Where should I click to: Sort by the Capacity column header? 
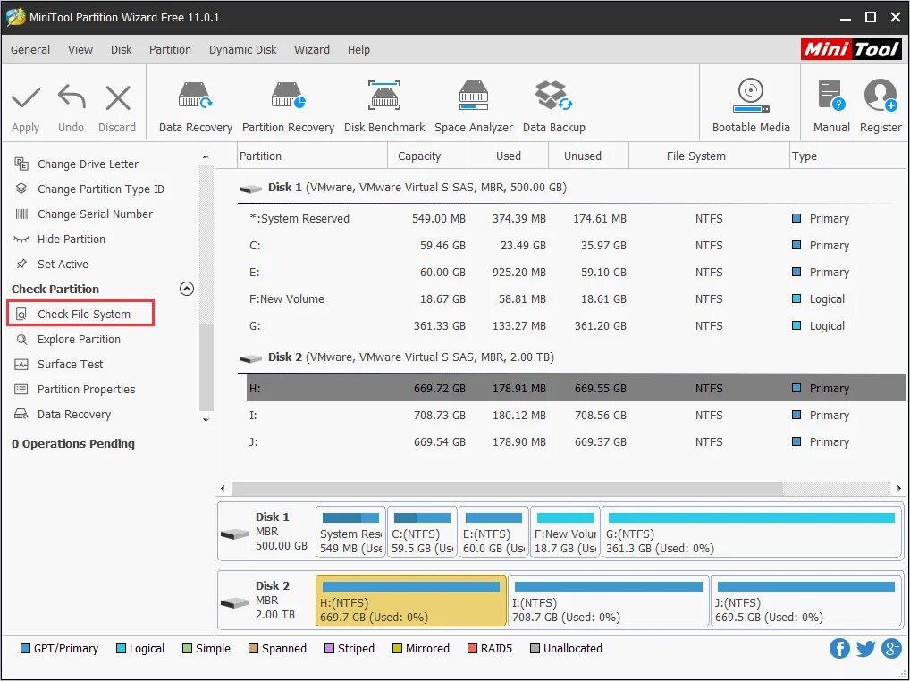pos(427,156)
